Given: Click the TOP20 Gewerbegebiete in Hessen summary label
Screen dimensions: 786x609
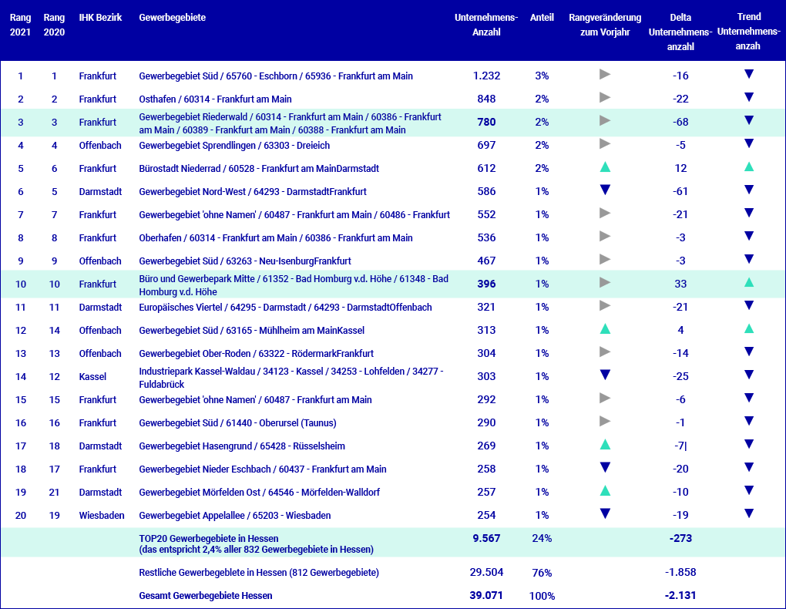Looking at the screenshot, I should point(208,538).
